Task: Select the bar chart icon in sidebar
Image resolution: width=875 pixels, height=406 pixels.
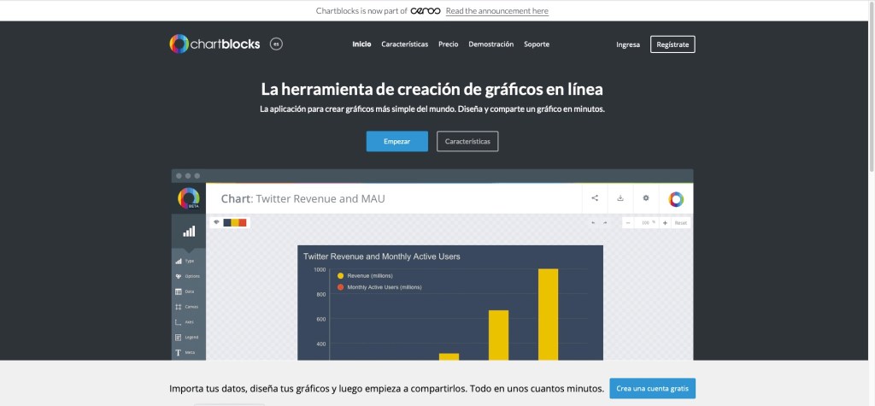Action: [x=189, y=232]
